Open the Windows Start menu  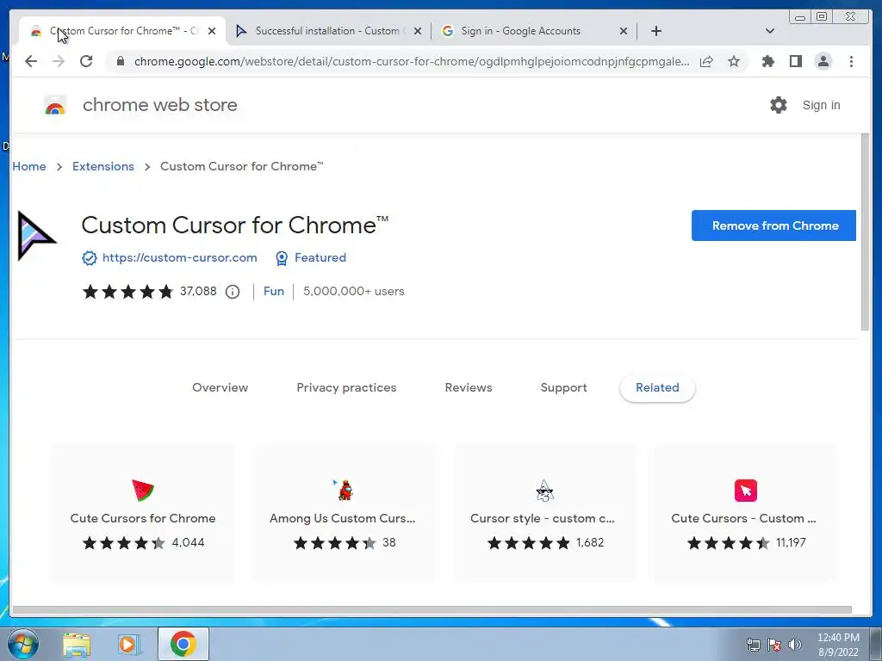(x=22, y=644)
